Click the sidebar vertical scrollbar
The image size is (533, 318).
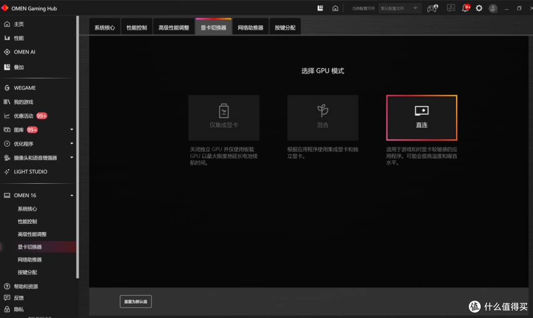point(77,147)
